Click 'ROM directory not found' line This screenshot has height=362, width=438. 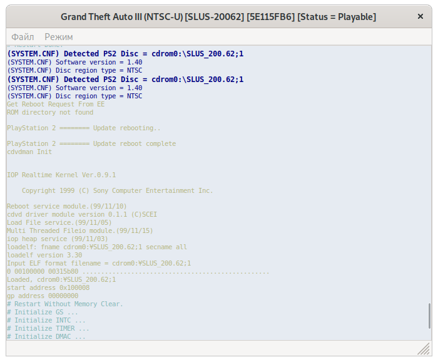pos(50,112)
